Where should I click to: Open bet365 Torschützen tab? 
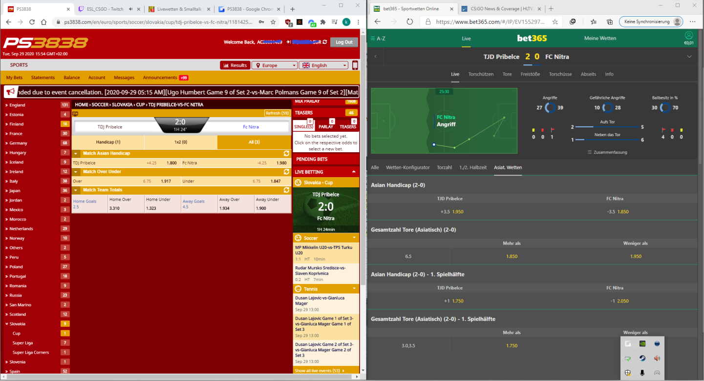pos(481,74)
